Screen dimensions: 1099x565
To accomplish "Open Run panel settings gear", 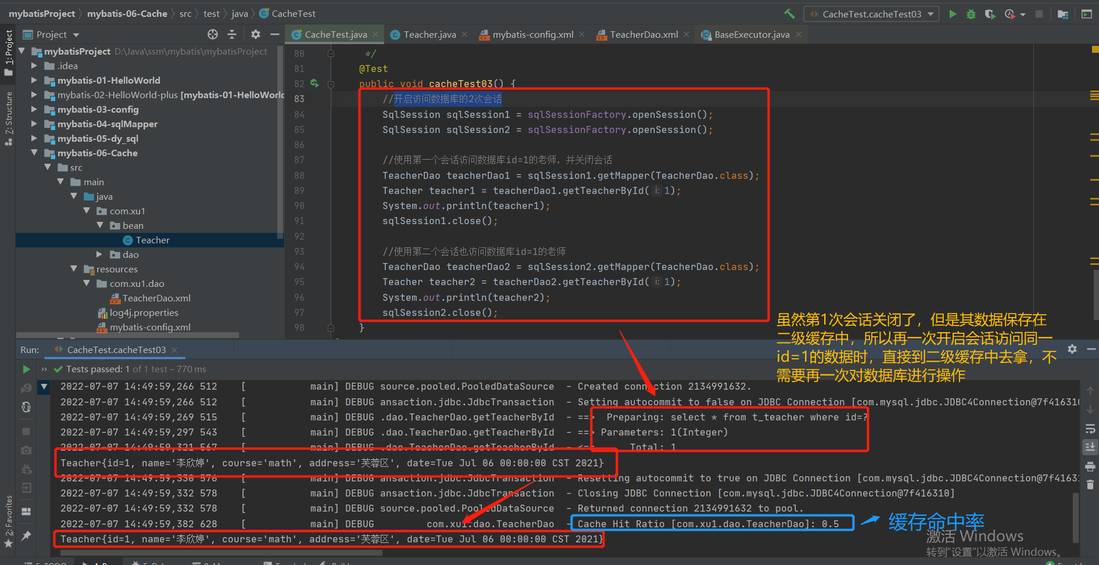I will point(1072,349).
